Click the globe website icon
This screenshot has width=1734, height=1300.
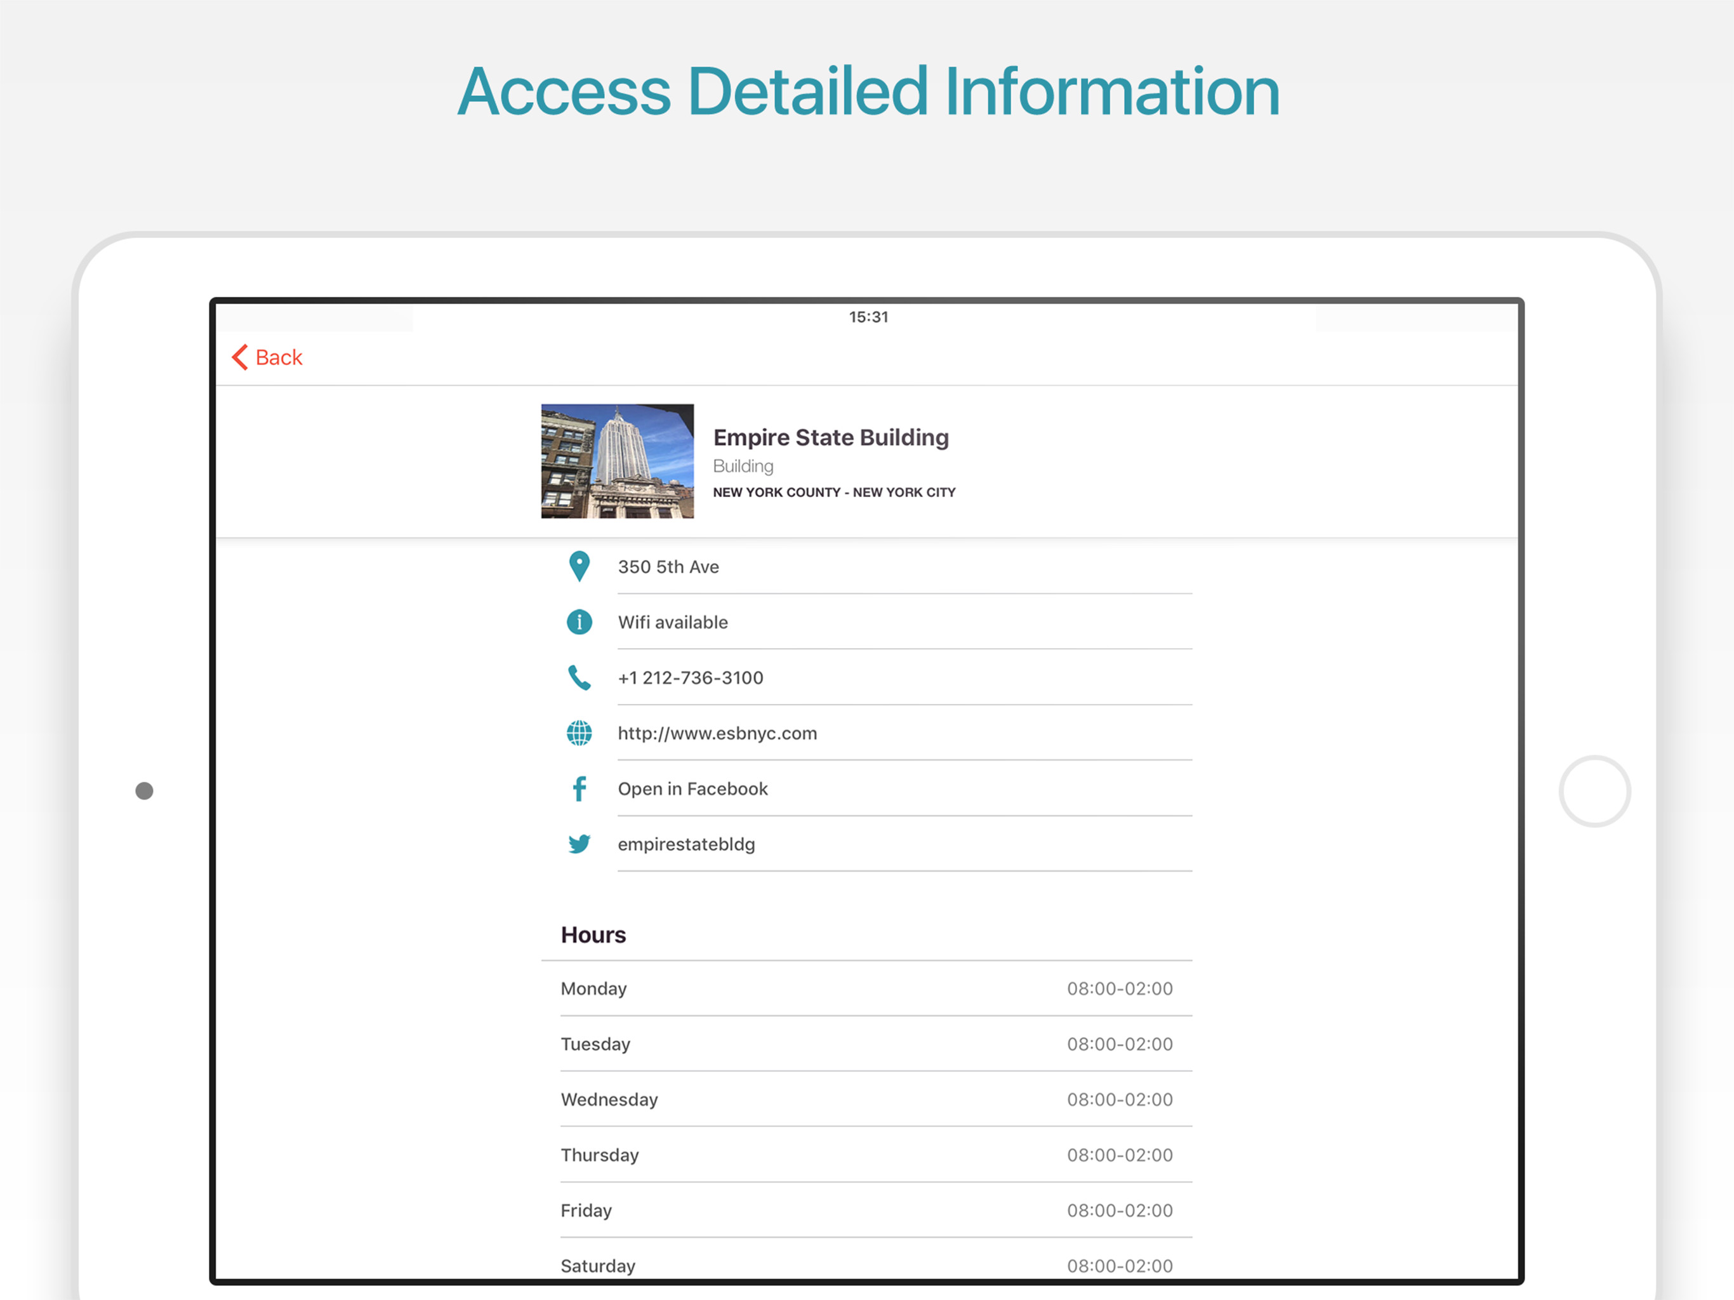(x=578, y=733)
